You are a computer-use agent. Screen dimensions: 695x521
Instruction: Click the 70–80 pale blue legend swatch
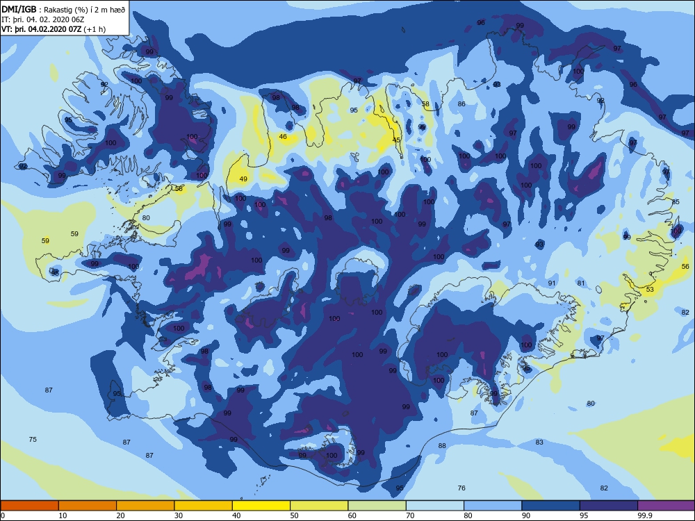pyautogui.click(x=435, y=506)
